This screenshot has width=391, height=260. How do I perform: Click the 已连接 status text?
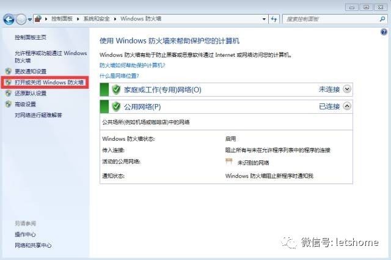(x=329, y=106)
